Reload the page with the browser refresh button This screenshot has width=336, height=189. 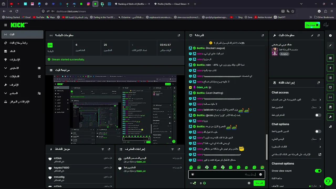pyautogui.click(x=17, y=11)
